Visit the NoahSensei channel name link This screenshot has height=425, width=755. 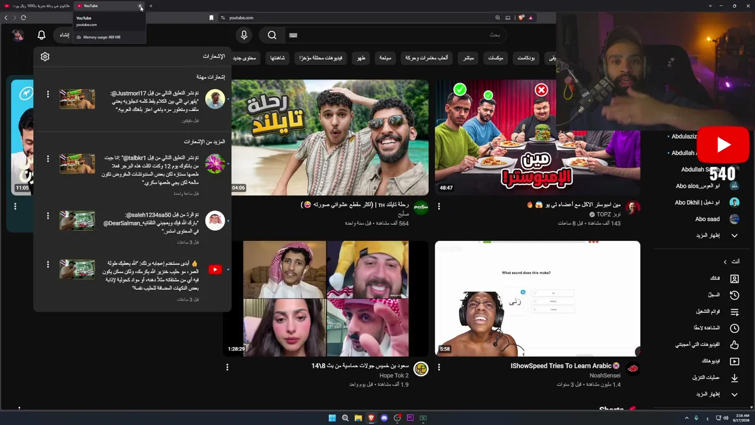(605, 375)
